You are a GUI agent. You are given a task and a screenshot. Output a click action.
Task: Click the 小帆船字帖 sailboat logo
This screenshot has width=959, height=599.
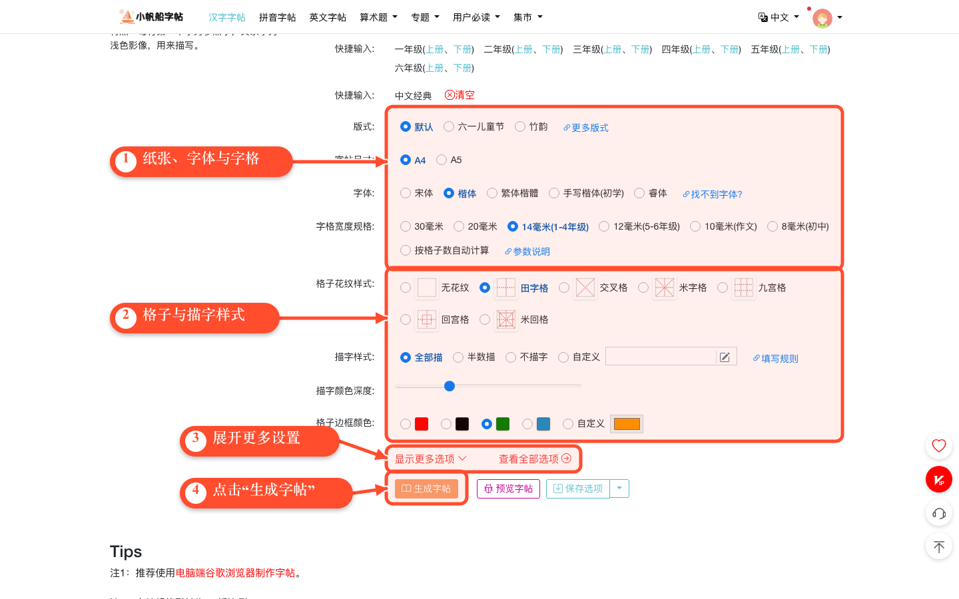pos(151,17)
